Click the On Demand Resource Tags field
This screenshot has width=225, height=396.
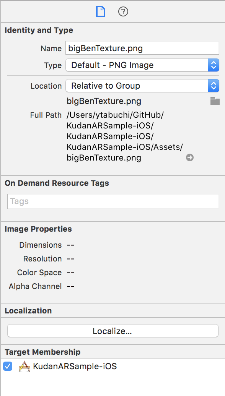(x=113, y=201)
